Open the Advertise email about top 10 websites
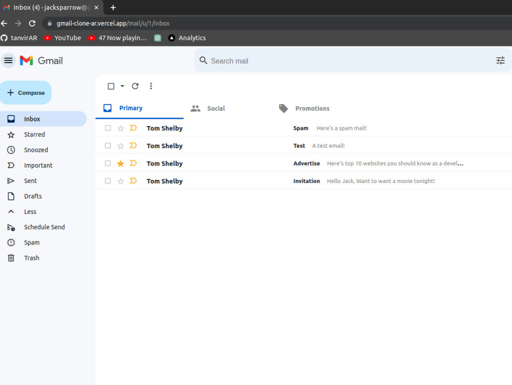The height and width of the screenshot is (385, 512). 304,164
